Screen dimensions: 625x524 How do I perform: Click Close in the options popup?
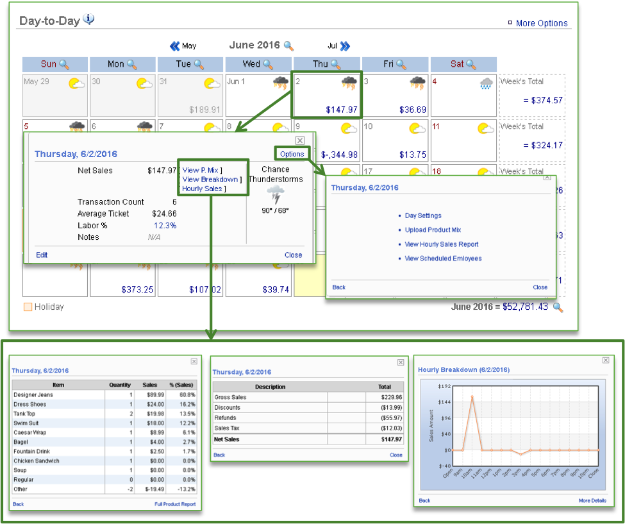point(540,287)
